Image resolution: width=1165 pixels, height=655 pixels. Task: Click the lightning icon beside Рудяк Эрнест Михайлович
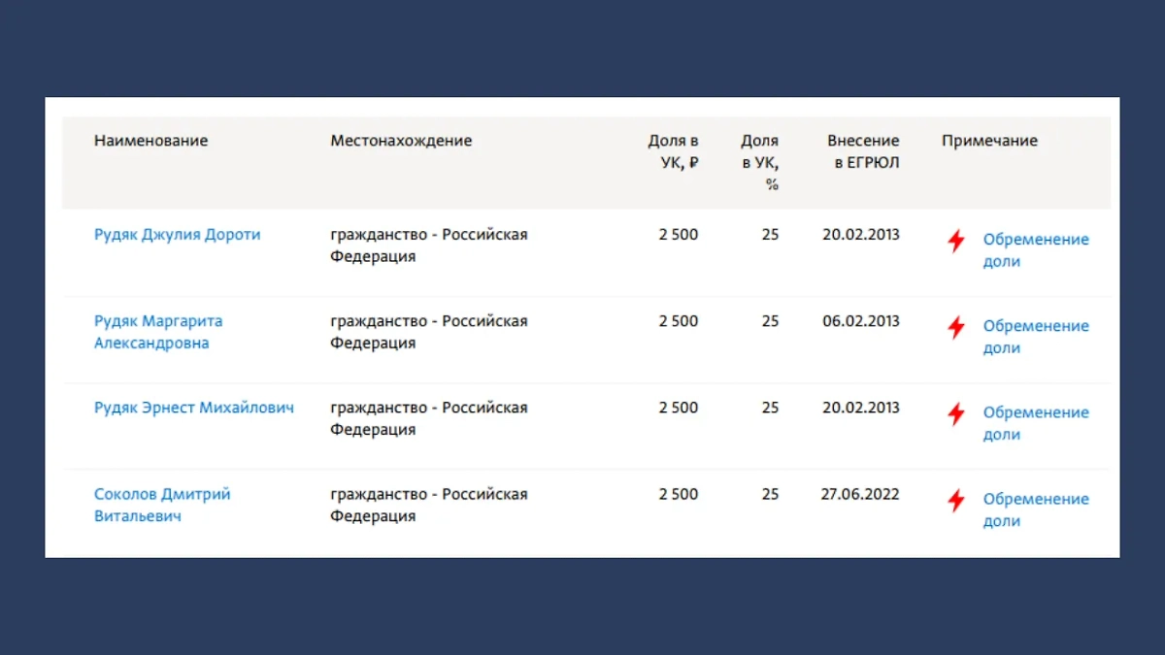coord(956,413)
